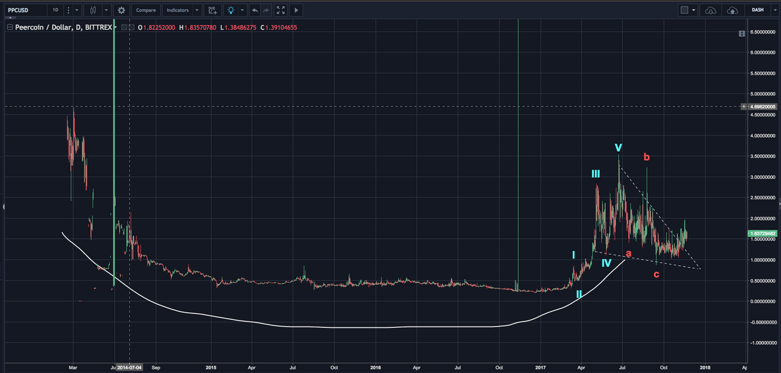Open the Indicators menu

click(x=177, y=10)
